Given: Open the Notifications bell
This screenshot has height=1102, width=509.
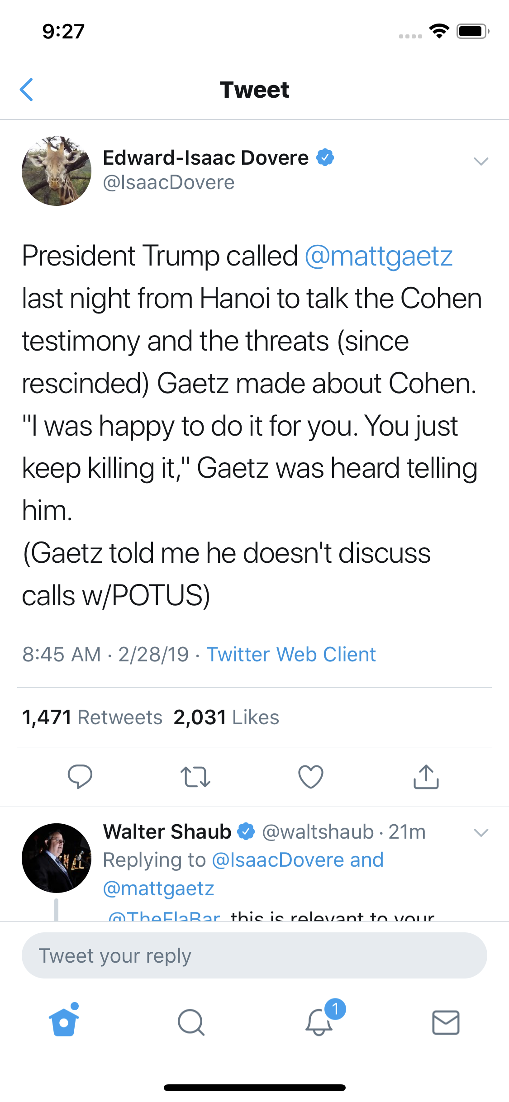Looking at the screenshot, I should coord(319,1021).
